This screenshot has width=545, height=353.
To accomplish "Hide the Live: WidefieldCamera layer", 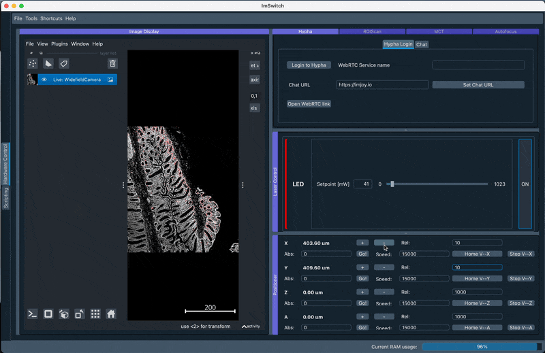I will pos(44,80).
